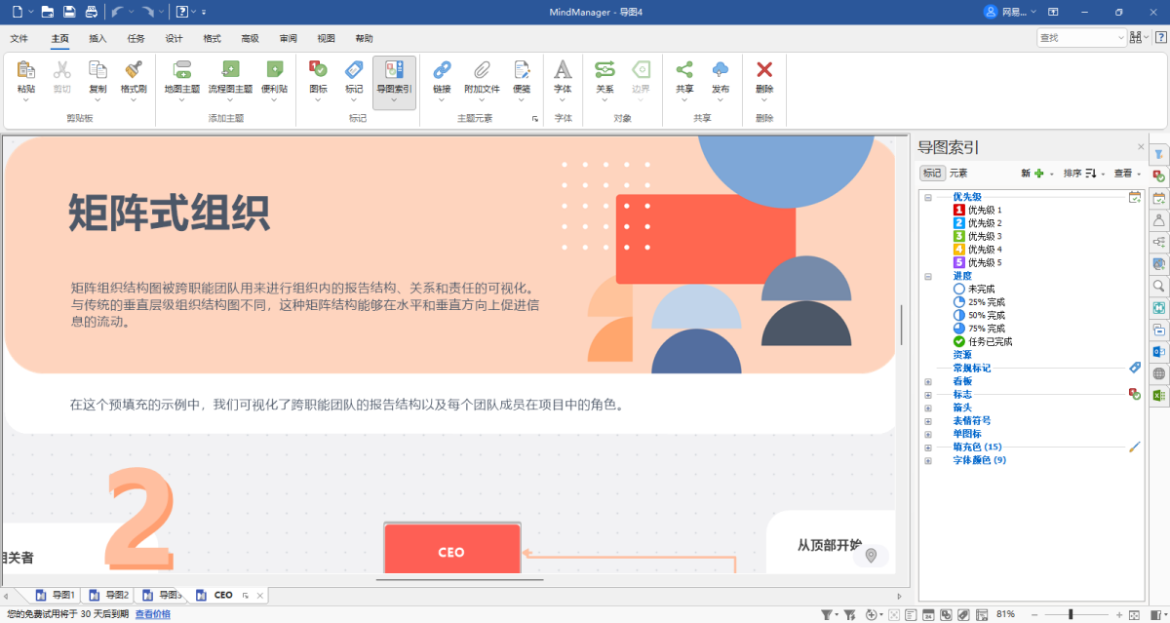Select the Format Painter (格式刷) tool
This screenshot has height=623, width=1170.
coord(134,70)
